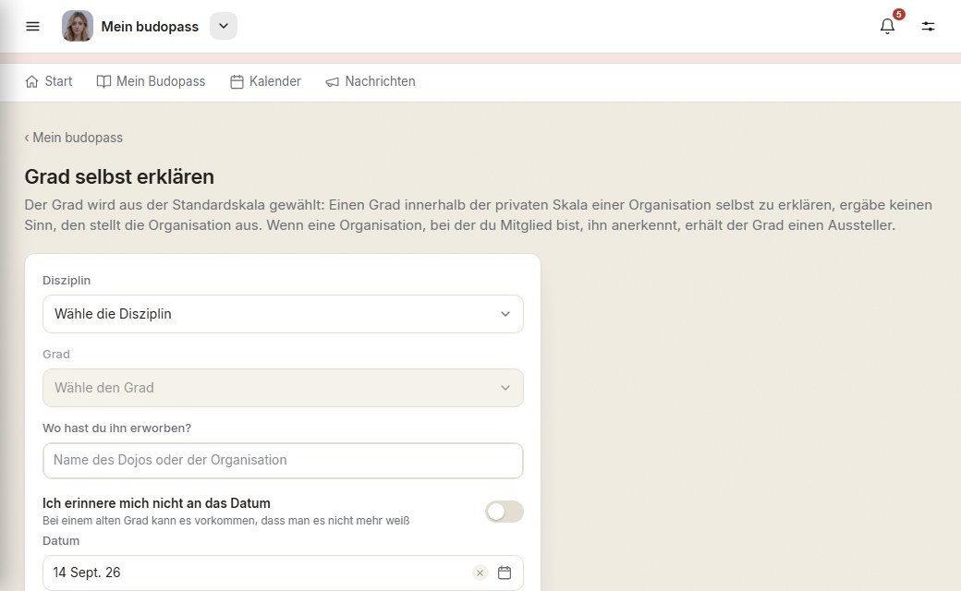The width and height of the screenshot is (961, 591).
Task: Expand the account switcher chevron
Action: (224, 27)
